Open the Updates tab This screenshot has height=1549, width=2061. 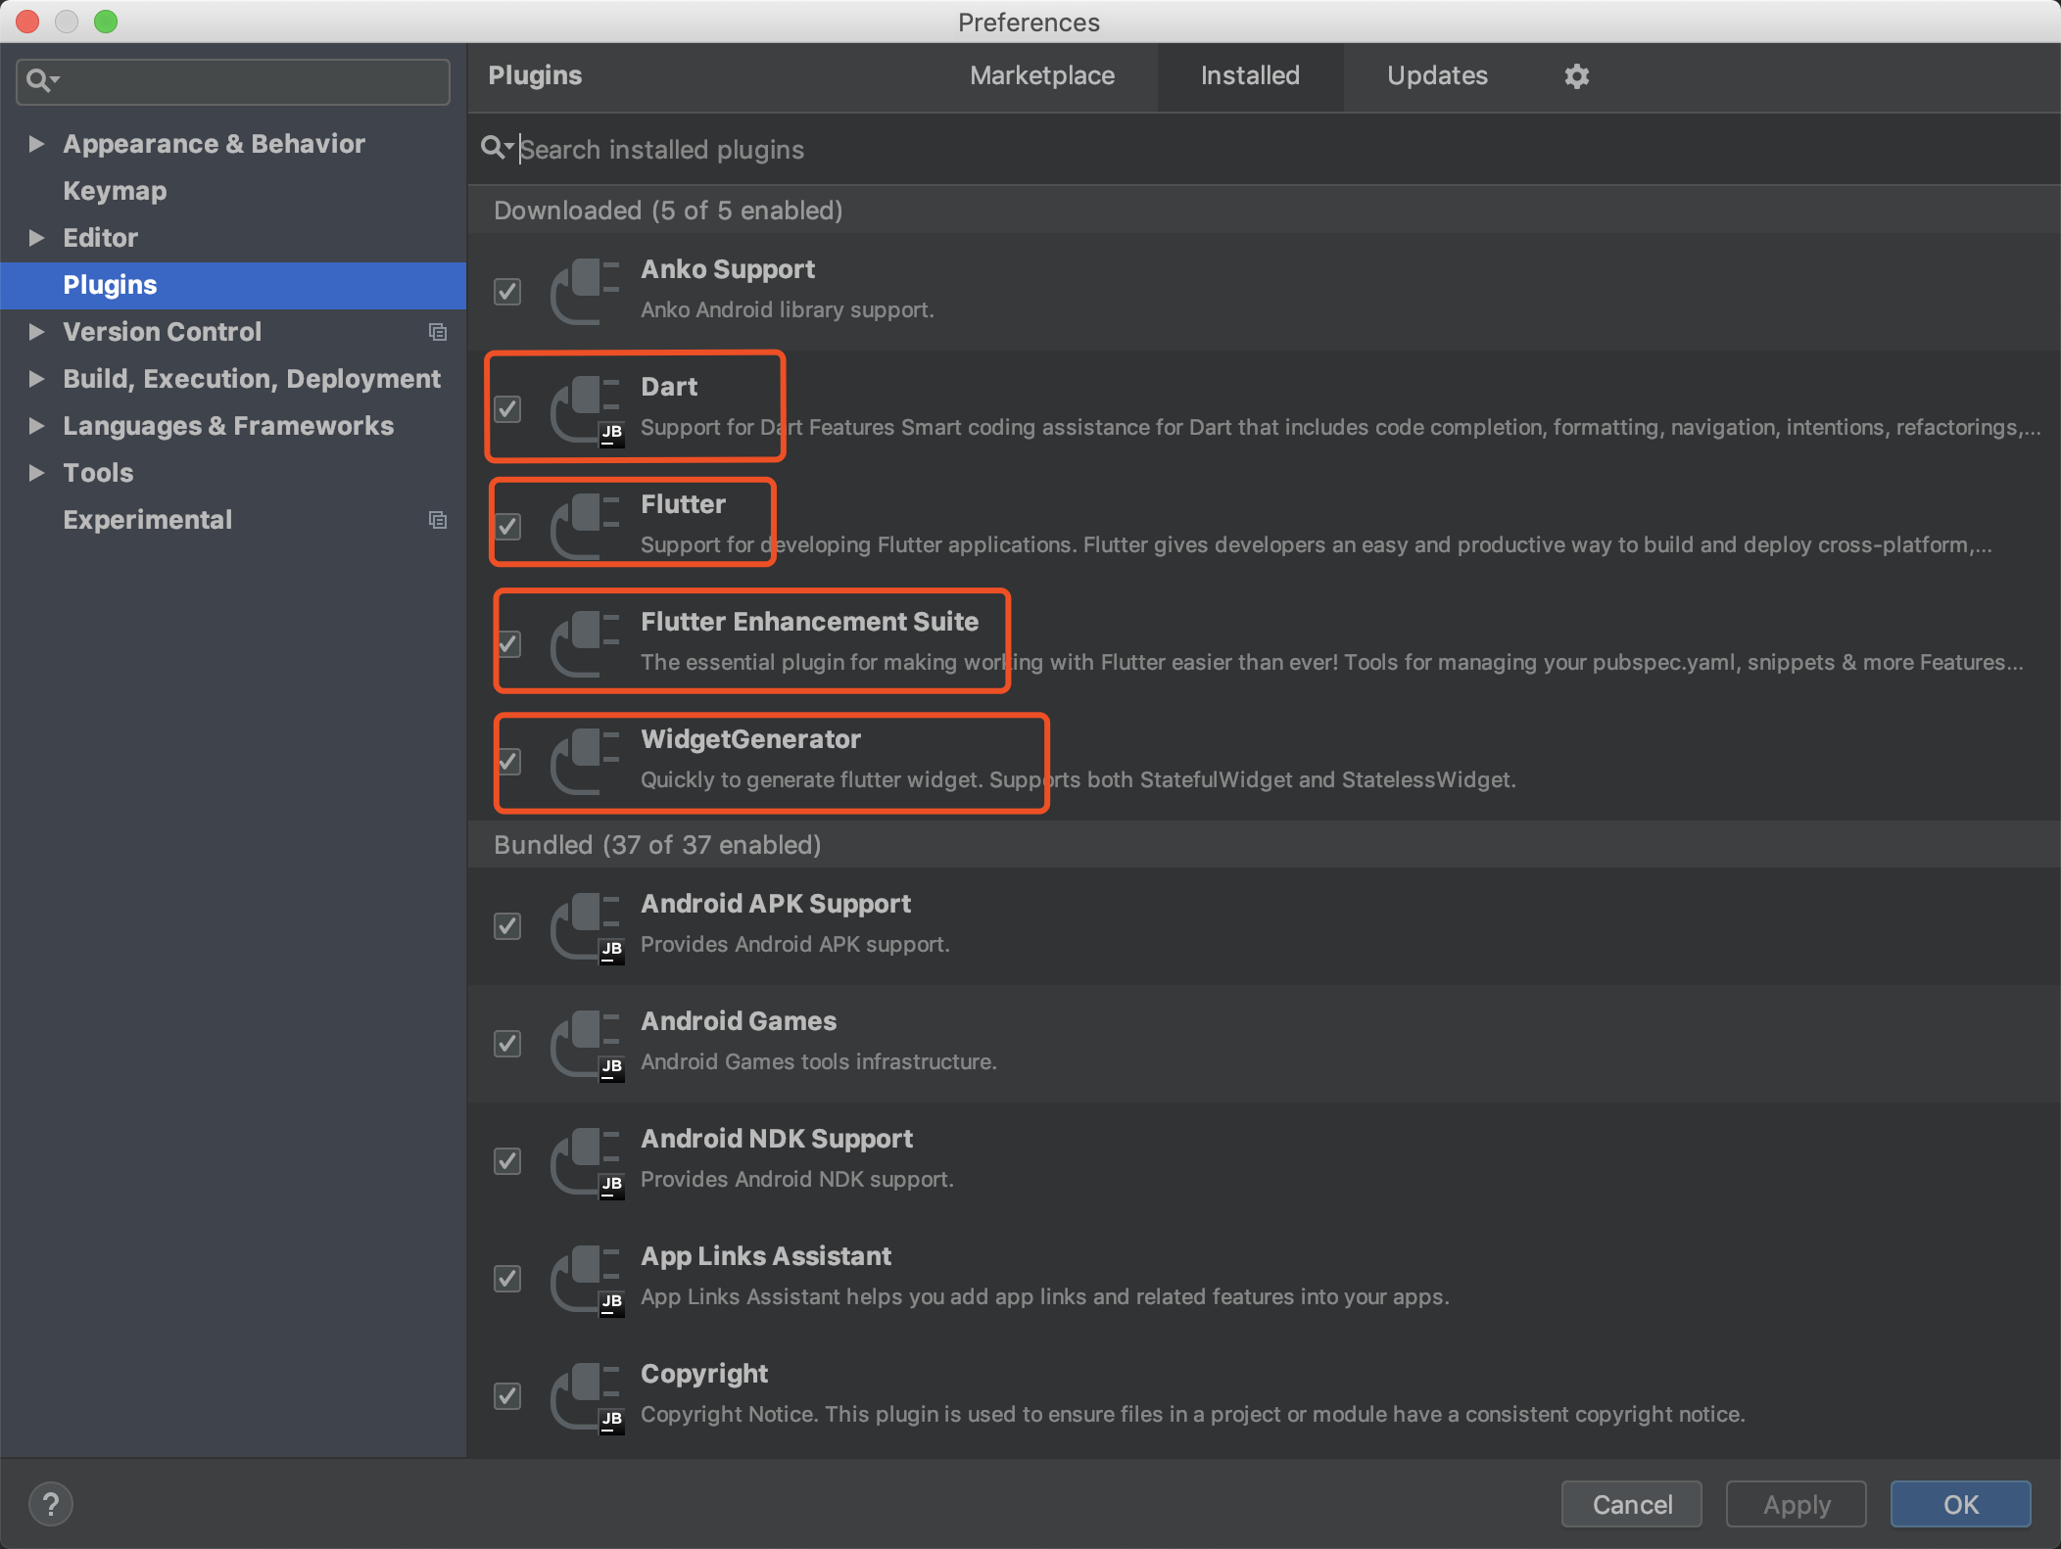tap(1437, 76)
